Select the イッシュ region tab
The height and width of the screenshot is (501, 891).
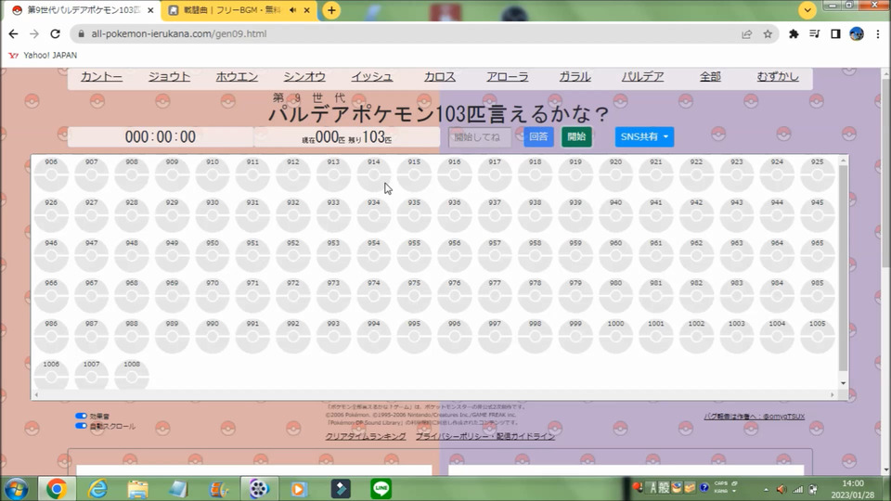pyautogui.click(x=372, y=77)
